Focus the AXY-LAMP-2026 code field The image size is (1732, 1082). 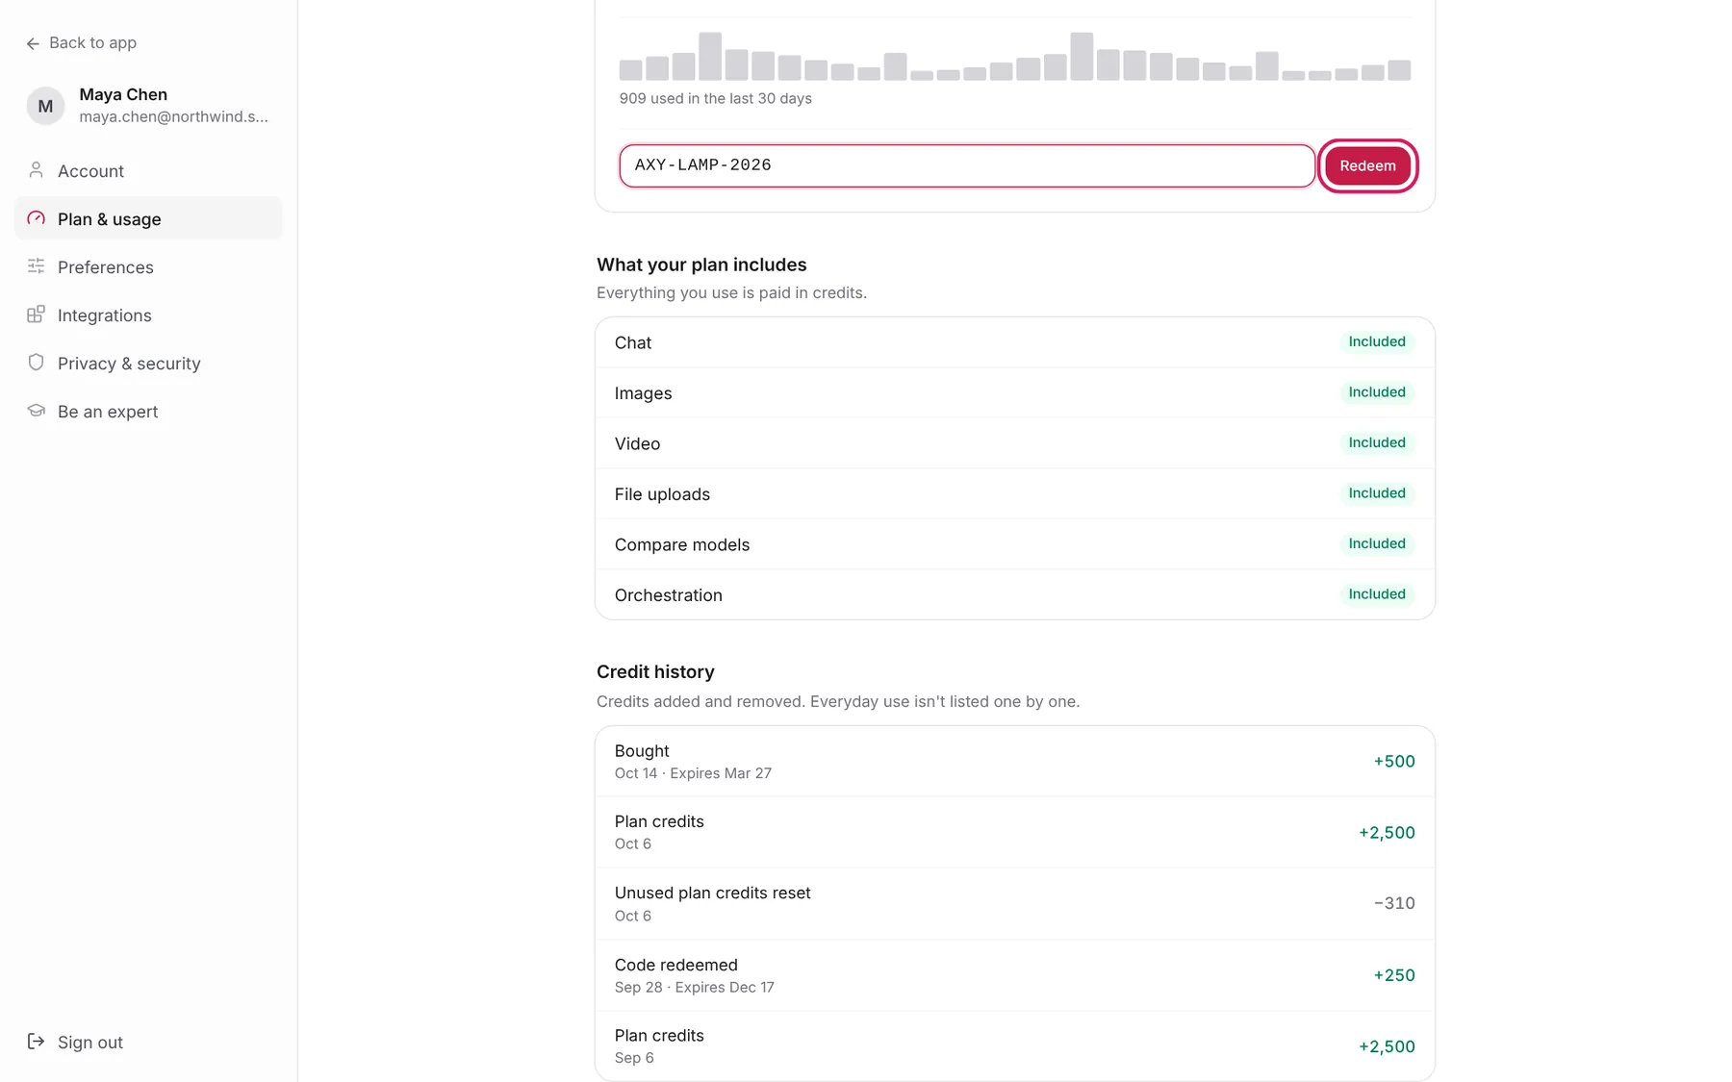click(967, 165)
